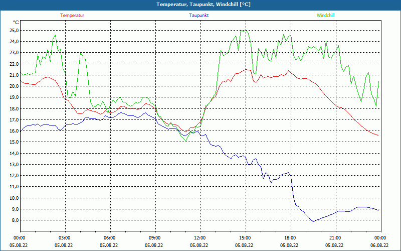The height and width of the screenshot is (251, 401).
Task: Click the 17,0 y-axis label
Action: pyautogui.click(x=15, y=120)
